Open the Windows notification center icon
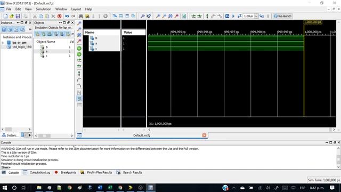Viewport: 341px width, 192px height. pos(332,188)
